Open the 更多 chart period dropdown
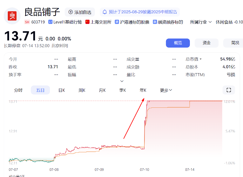Image resolution: width=243 pixels, height=177 pixels. pos(166,90)
